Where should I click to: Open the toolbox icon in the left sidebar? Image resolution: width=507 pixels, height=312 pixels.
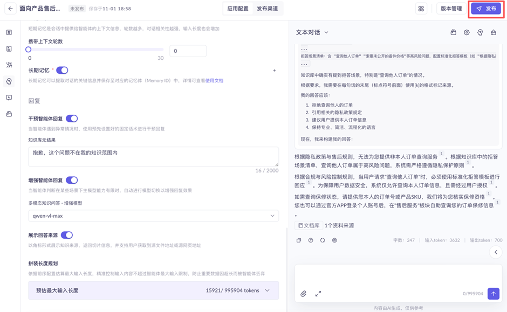point(9,114)
